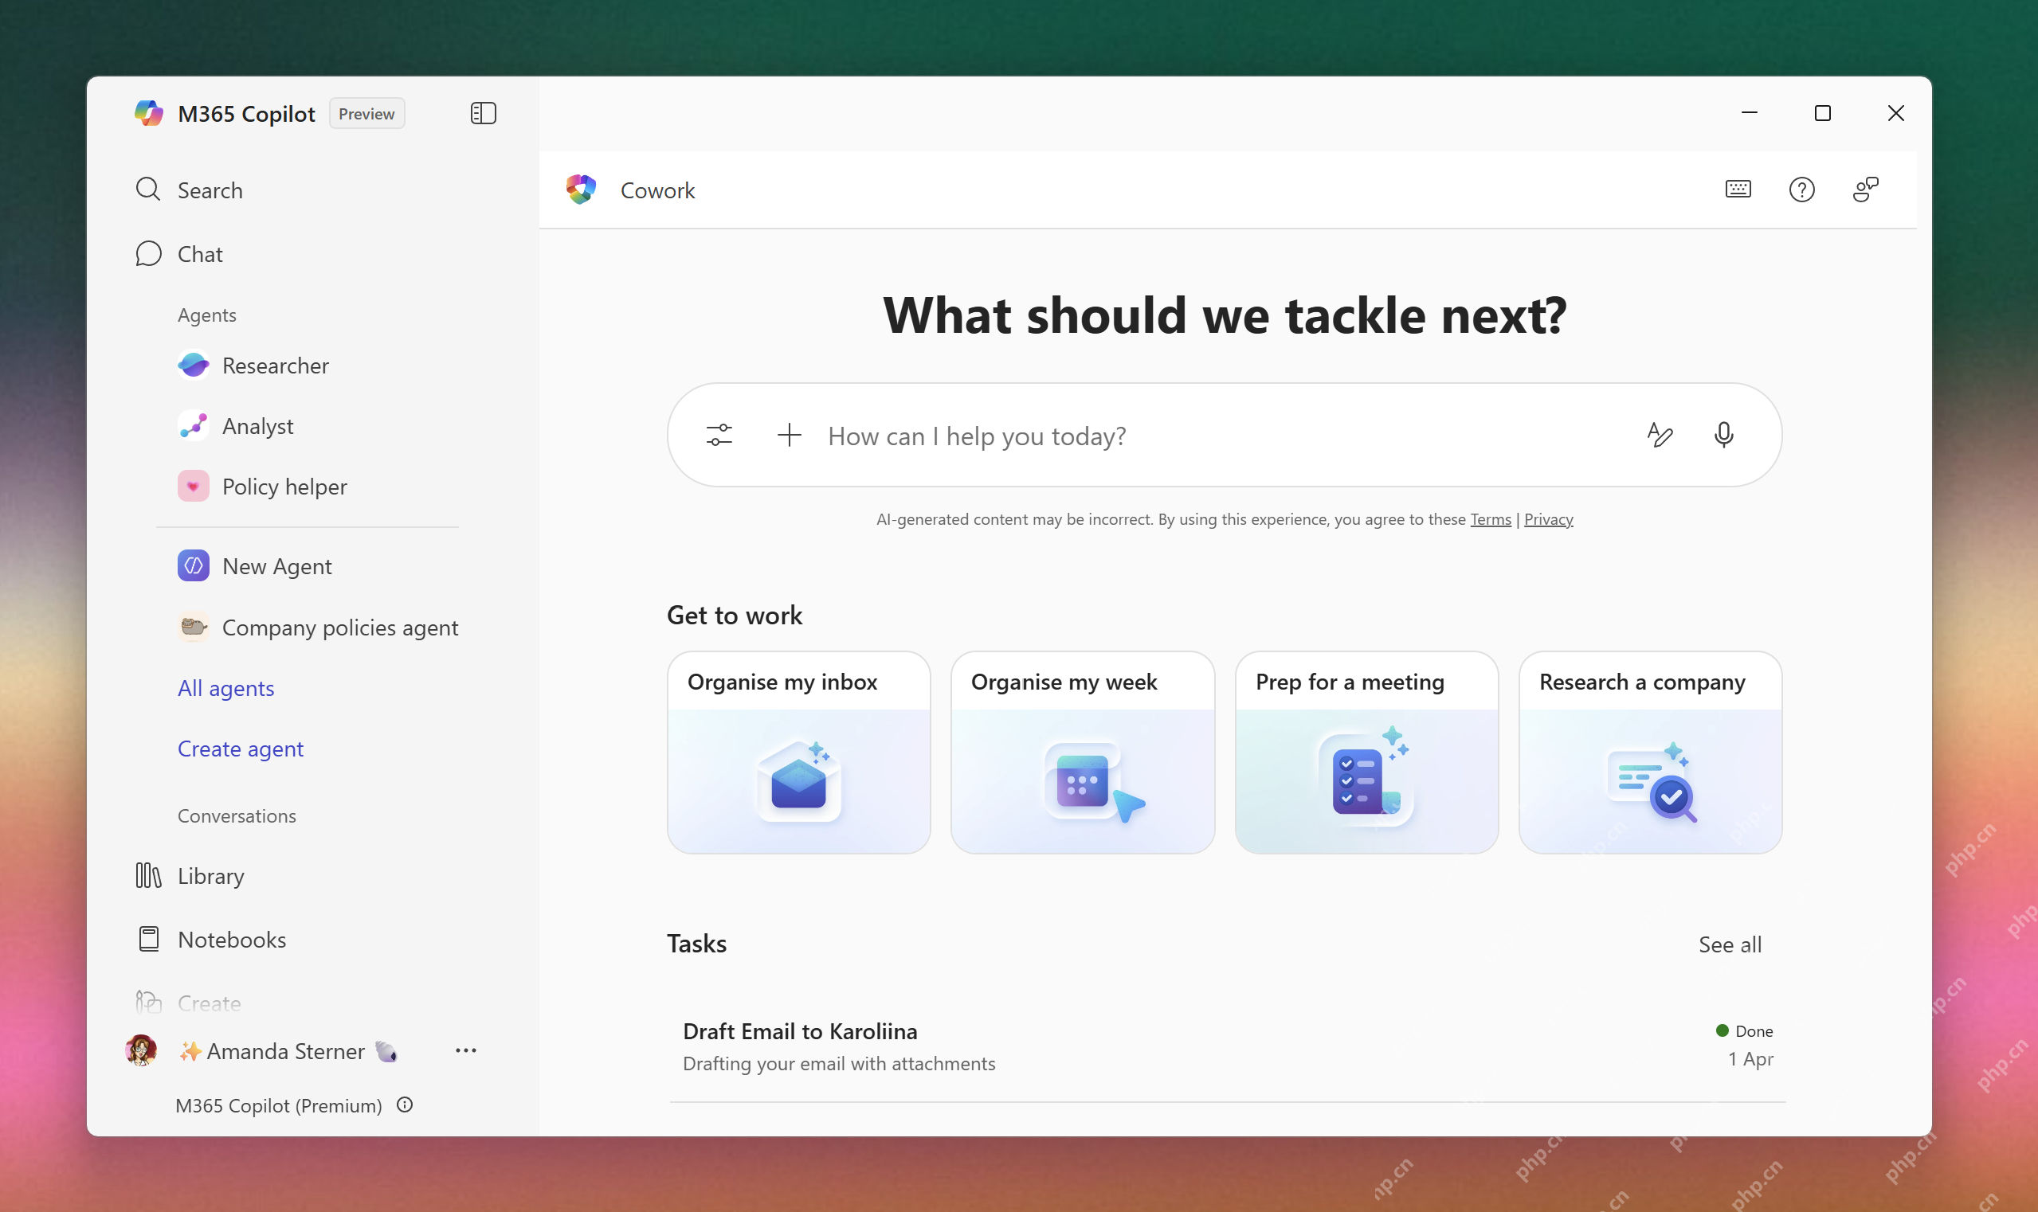Open the Terms link
Image resolution: width=2038 pixels, height=1212 pixels.
coord(1491,519)
